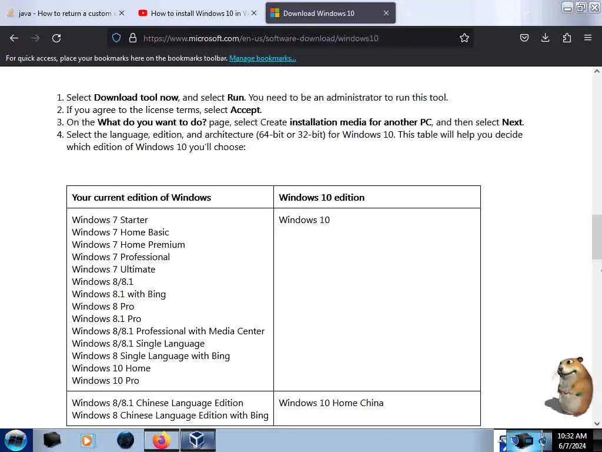602x452 pixels.
Task: Click 'Your current edition of Windows' header
Action: (x=142, y=198)
